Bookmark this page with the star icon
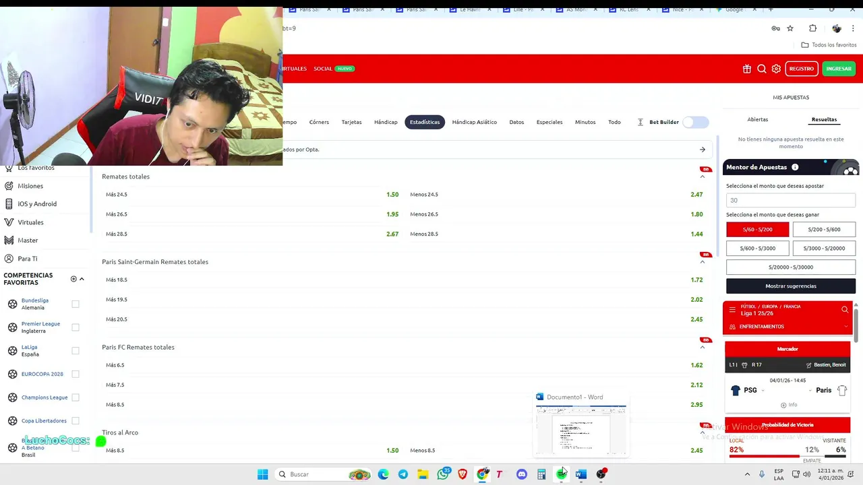 (x=790, y=28)
